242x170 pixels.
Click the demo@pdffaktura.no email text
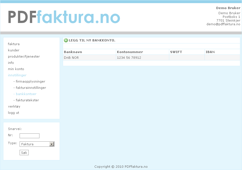[223, 24]
